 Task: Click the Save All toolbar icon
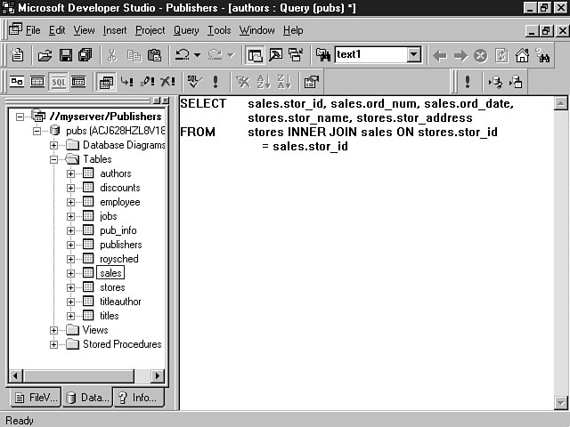pos(85,55)
